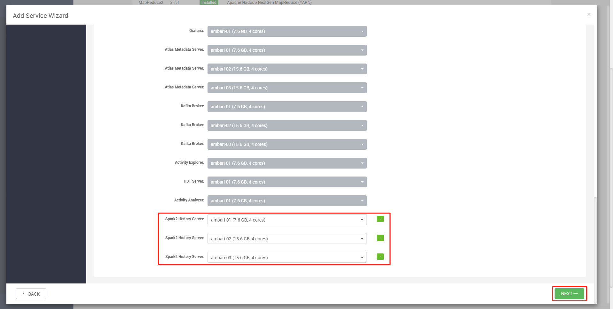
Task: Go back to the previous wizard step
Action: (x=31, y=294)
